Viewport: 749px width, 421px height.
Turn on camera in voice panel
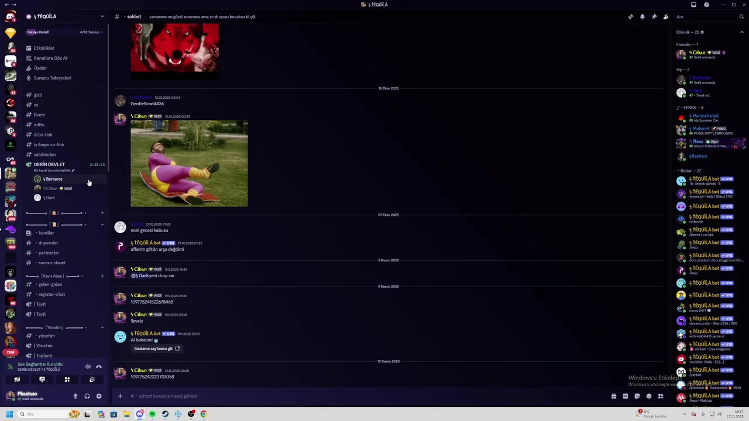coord(17,379)
